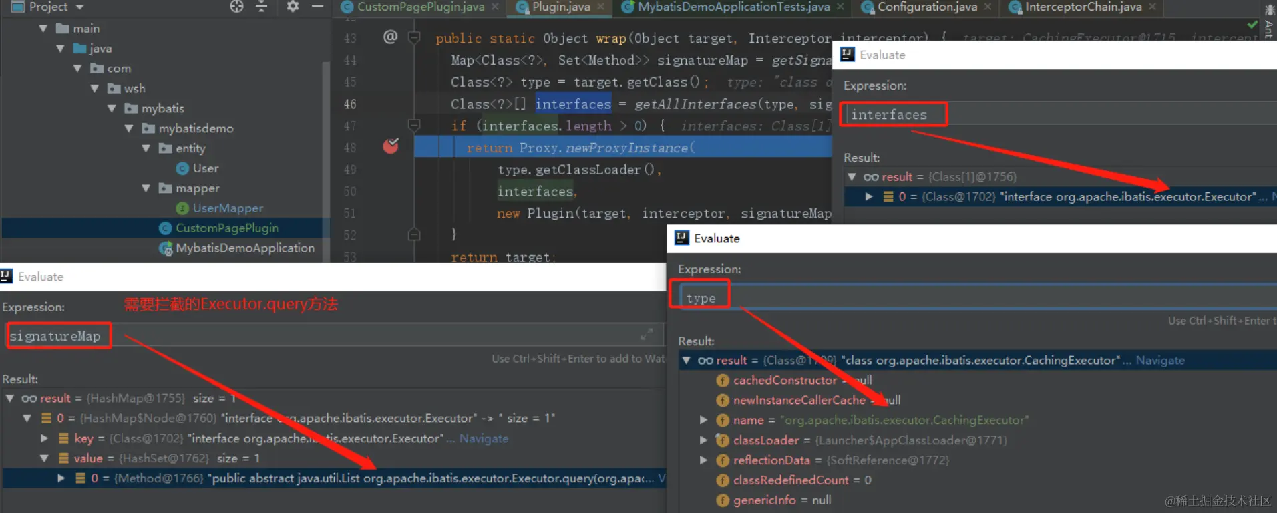The image size is (1277, 513).
Task: Collapse the main folder arrow
Action: 43,29
